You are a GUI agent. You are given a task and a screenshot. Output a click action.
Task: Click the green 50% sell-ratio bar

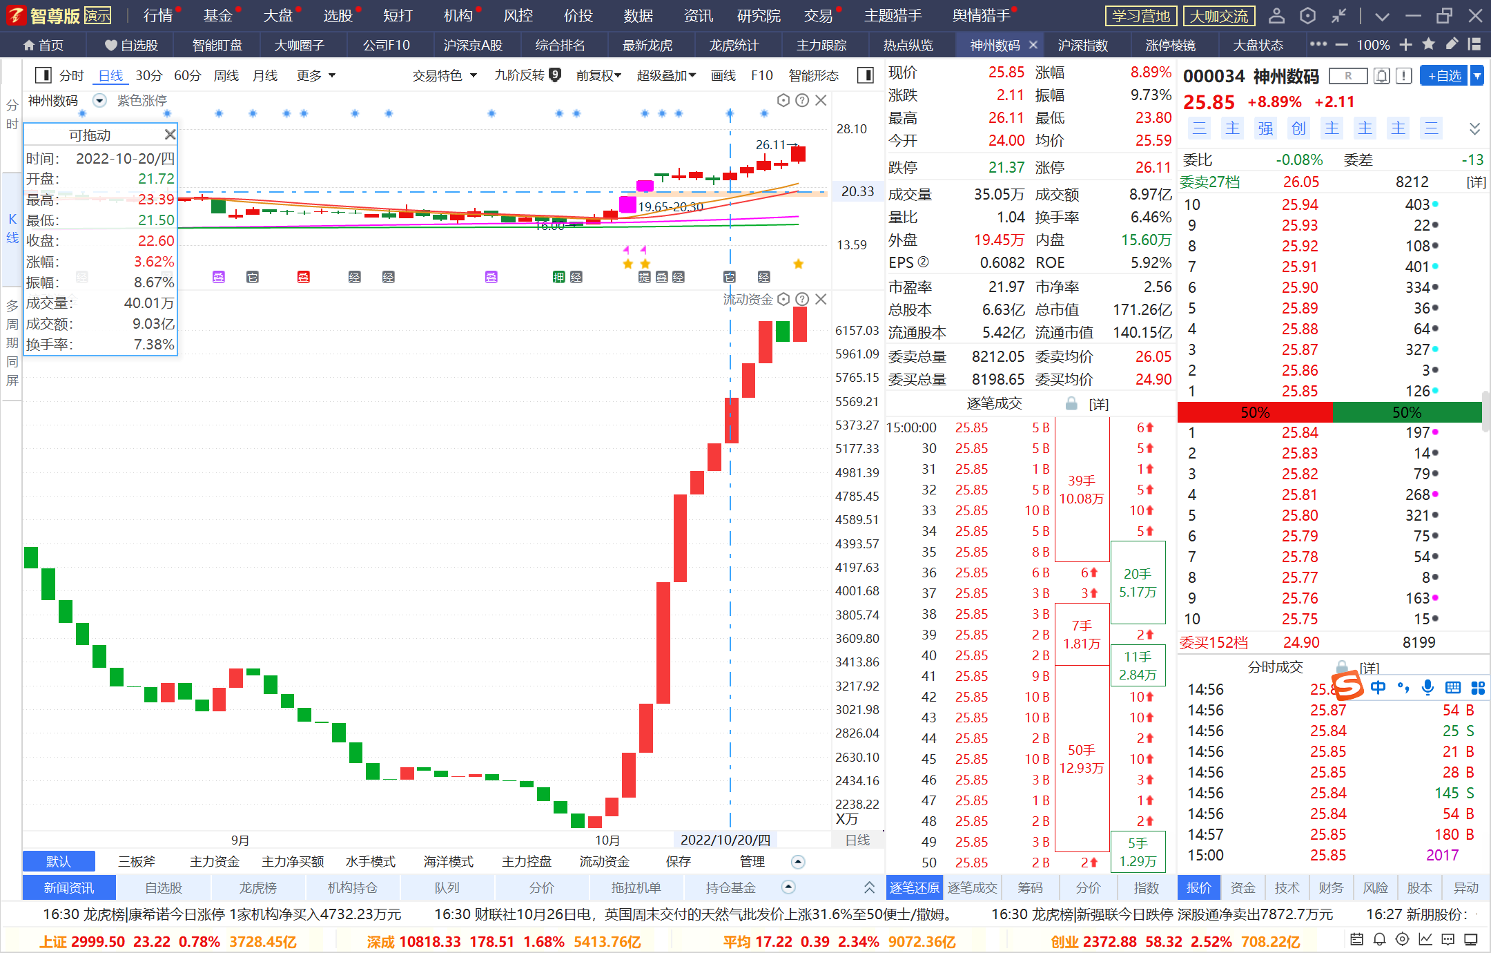point(1407,412)
